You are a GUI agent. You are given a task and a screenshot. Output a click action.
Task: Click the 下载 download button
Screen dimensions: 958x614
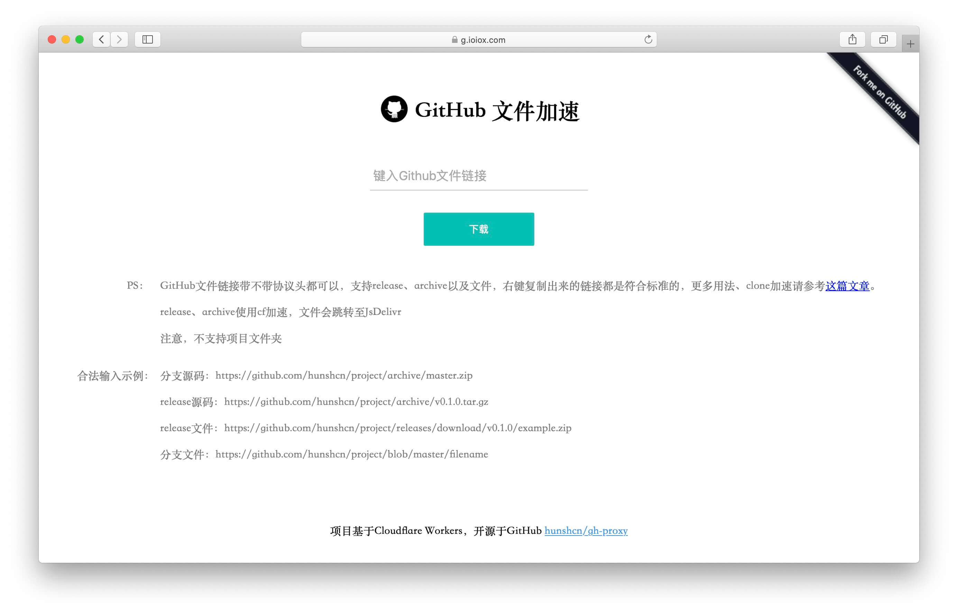[479, 229]
